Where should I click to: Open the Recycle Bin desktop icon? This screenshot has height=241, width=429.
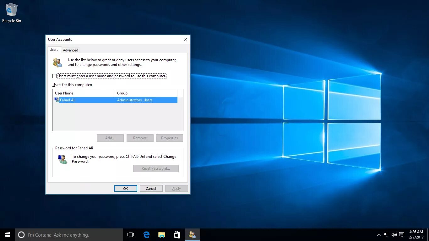(x=12, y=13)
